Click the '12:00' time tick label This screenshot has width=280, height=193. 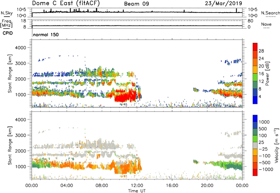point(137,186)
